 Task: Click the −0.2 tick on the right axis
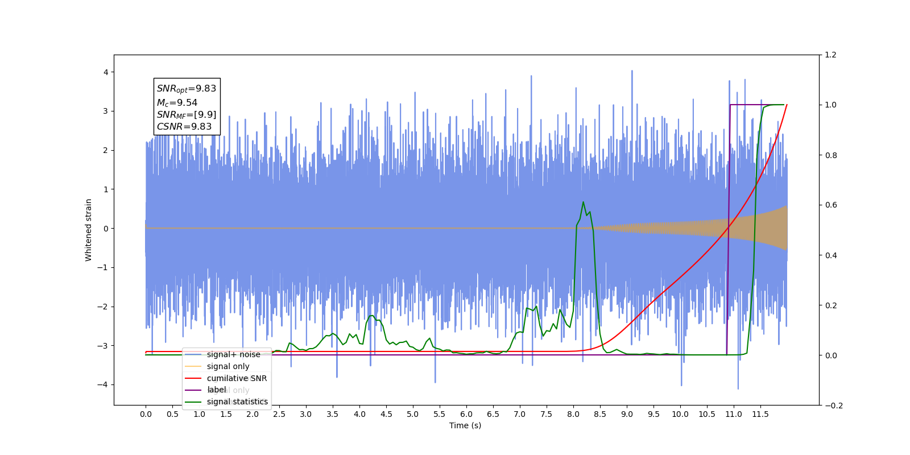click(834, 406)
